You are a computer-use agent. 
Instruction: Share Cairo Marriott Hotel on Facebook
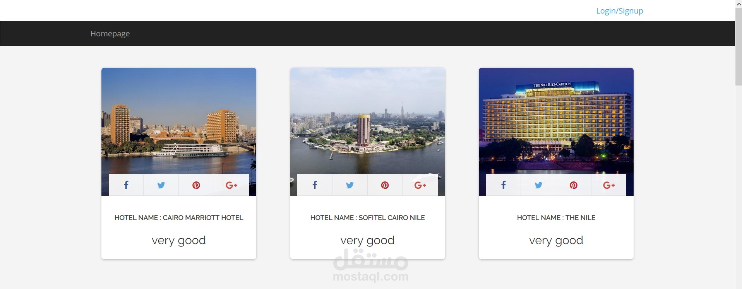[126, 185]
